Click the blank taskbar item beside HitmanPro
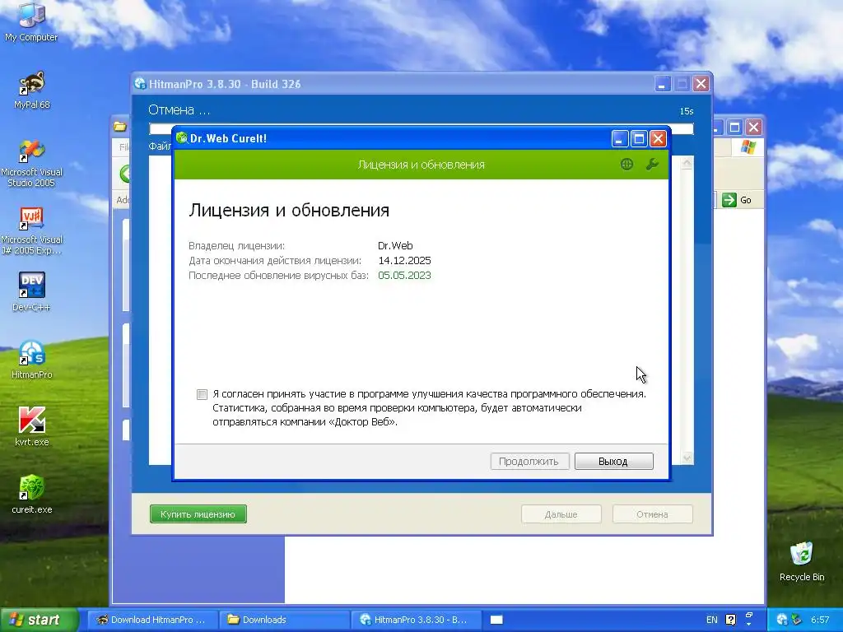Viewport: 843px width, 632px height. [x=496, y=620]
